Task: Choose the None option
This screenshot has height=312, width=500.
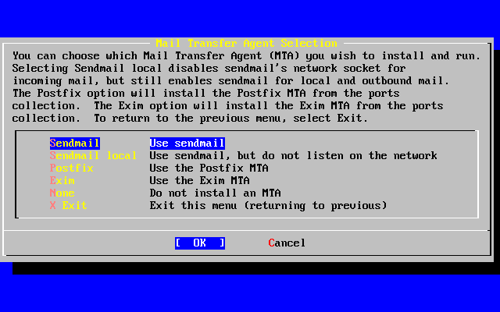Action: pyautogui.click(x=62, y=193)
